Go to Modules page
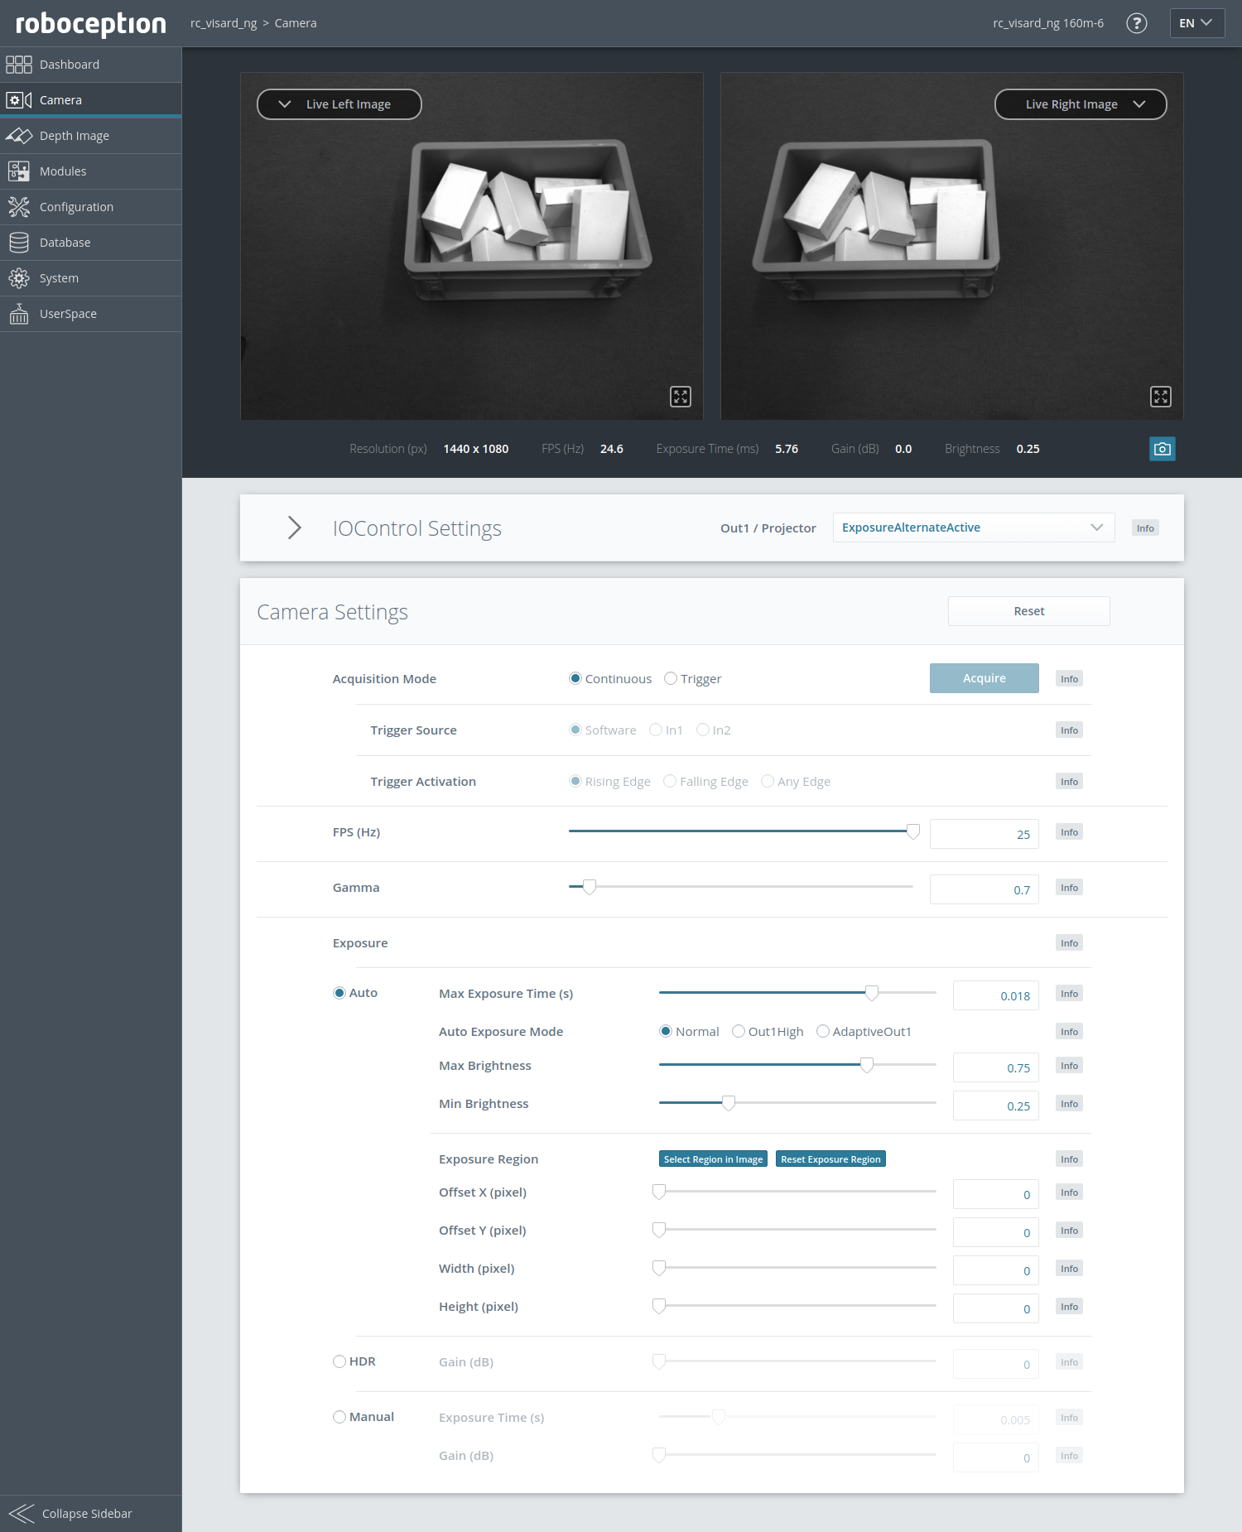Screen dimensions: 1242x1532 click(x=91, y=171)
